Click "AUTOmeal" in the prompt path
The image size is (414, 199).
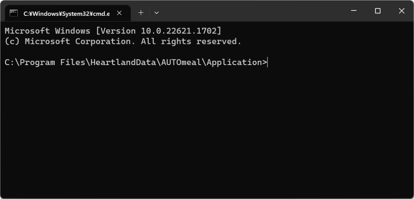[181, 62]
